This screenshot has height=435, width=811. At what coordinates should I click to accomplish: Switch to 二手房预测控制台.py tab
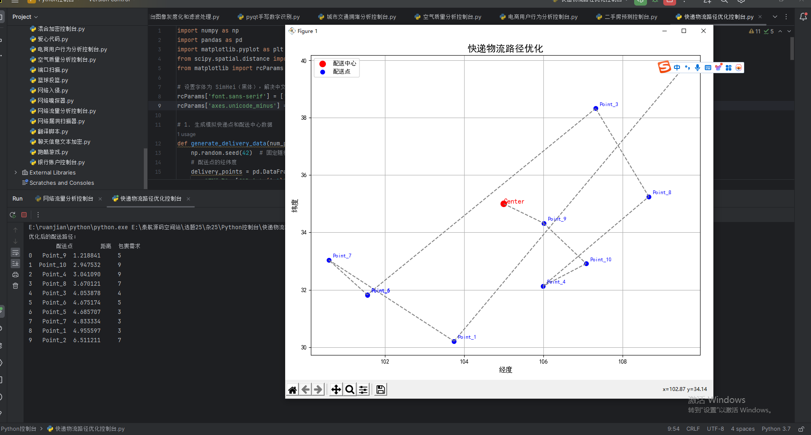tap(626, 17)
